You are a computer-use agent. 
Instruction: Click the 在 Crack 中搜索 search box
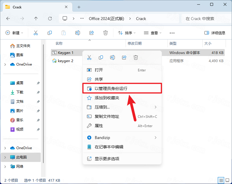[205, 19]
